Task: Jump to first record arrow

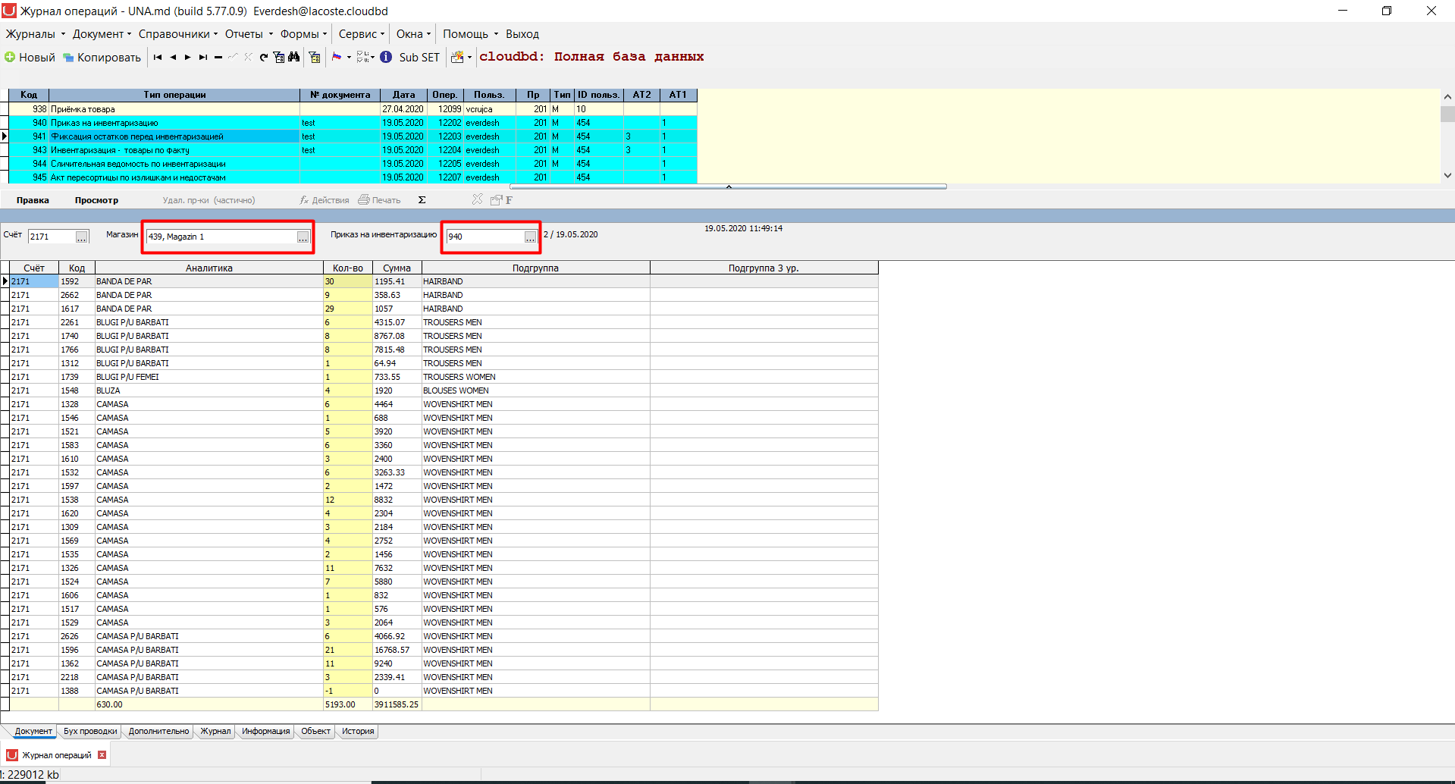Action: click(x=158, y=57)
